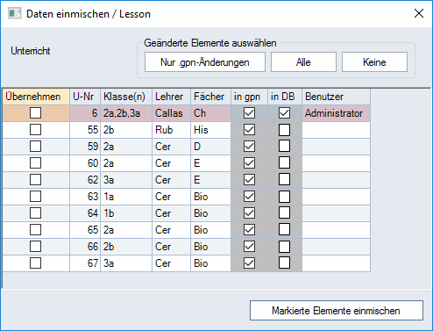
Task: Tick Übernehmen box in row 59
Action: [35, 147]
